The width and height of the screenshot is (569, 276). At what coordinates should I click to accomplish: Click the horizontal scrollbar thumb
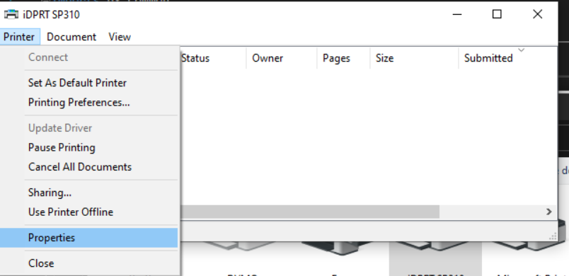tap(310, 212)
